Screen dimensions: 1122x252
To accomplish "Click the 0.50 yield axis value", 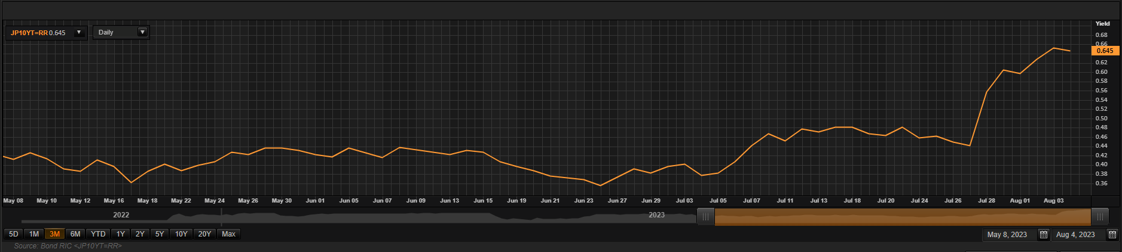I will pos(1101,119).
